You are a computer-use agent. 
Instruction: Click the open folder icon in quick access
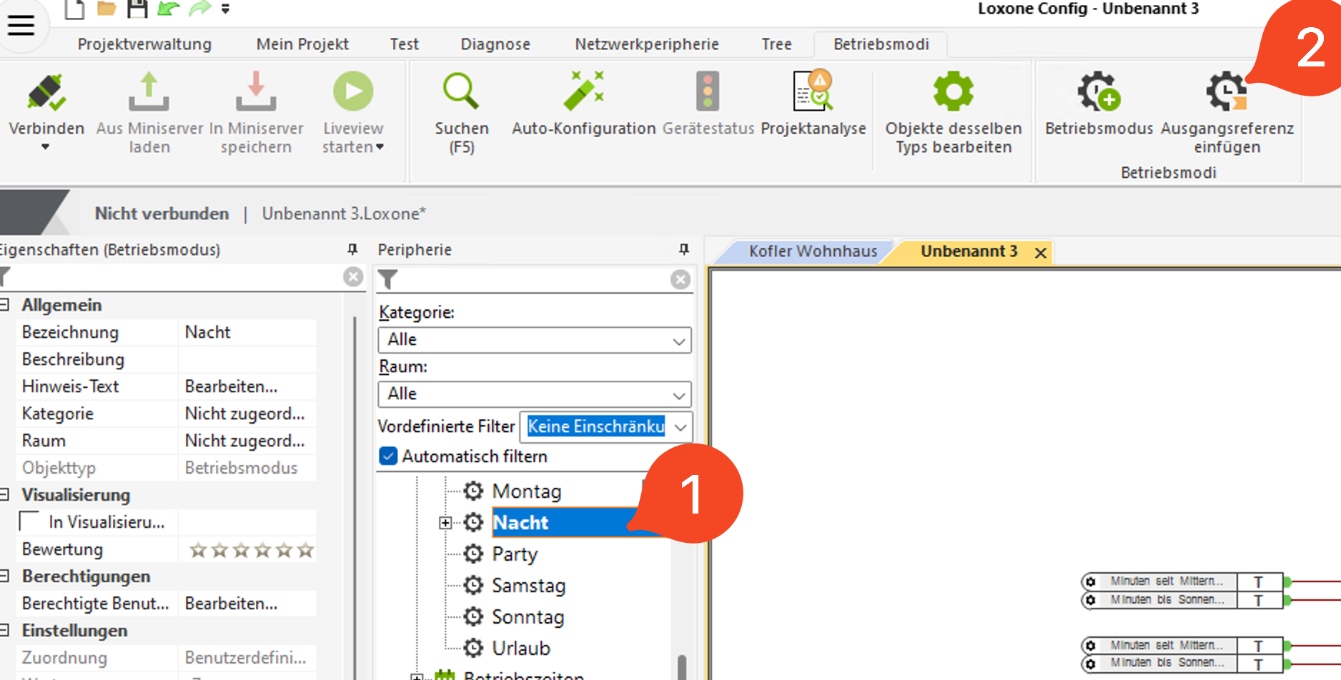[x=107, y=9]
